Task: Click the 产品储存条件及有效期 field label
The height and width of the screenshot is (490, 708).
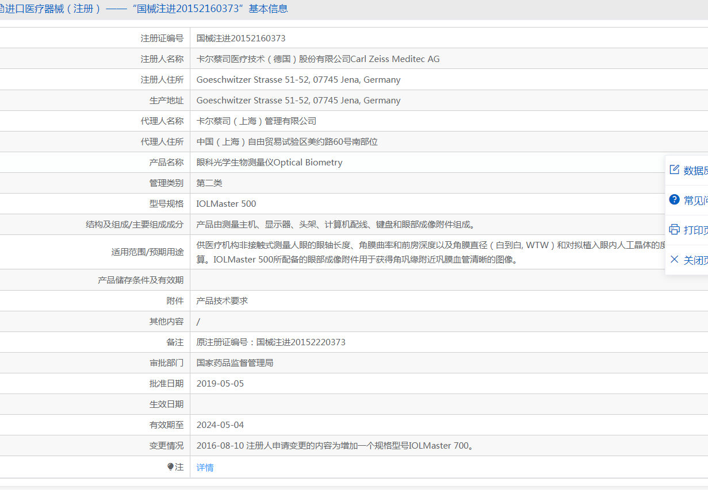Action: coord(141,280)
